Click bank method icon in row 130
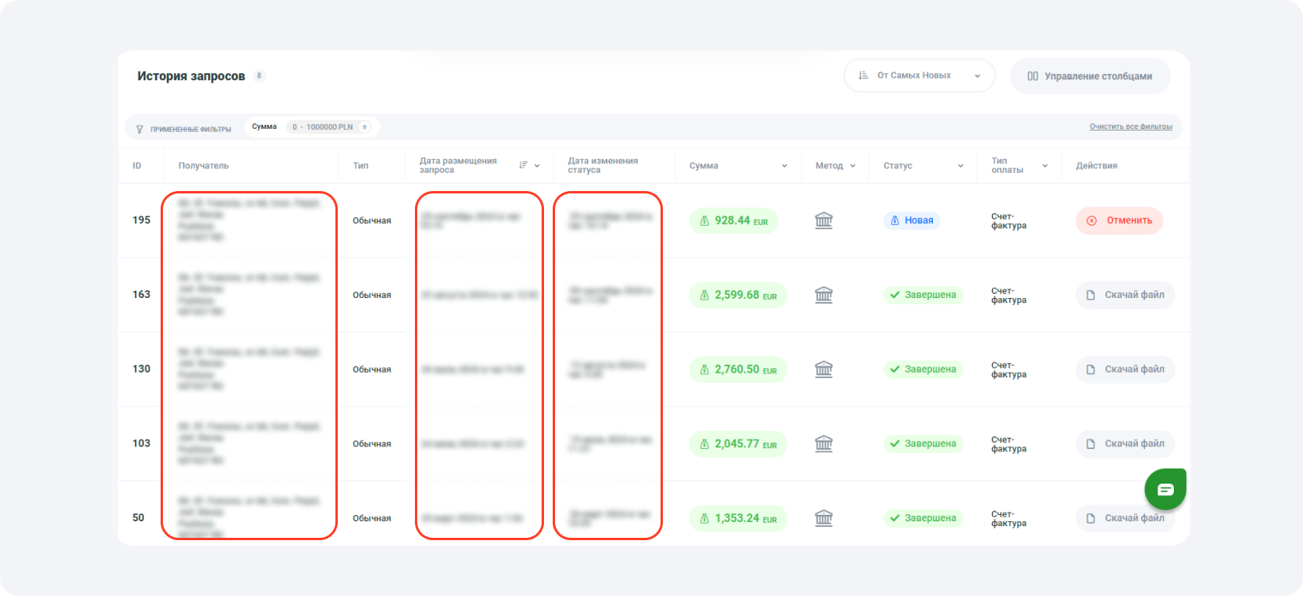Image resolution: width=1303 pixels, height=596 pixels. coord(824,369)
